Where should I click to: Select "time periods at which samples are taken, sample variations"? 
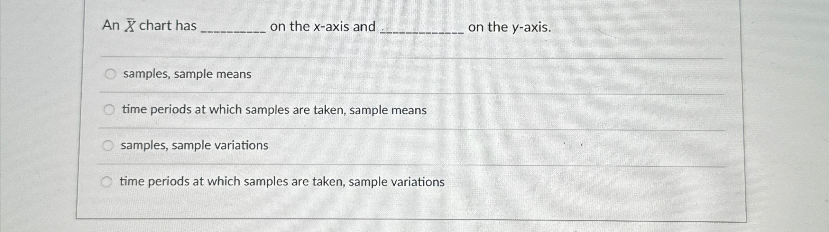tap(107, 181)
